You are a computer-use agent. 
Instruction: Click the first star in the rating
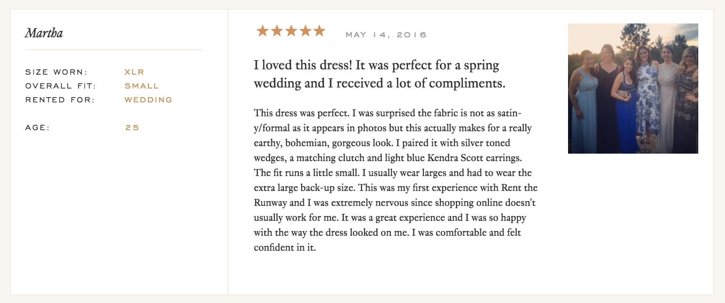pos(263,31)
